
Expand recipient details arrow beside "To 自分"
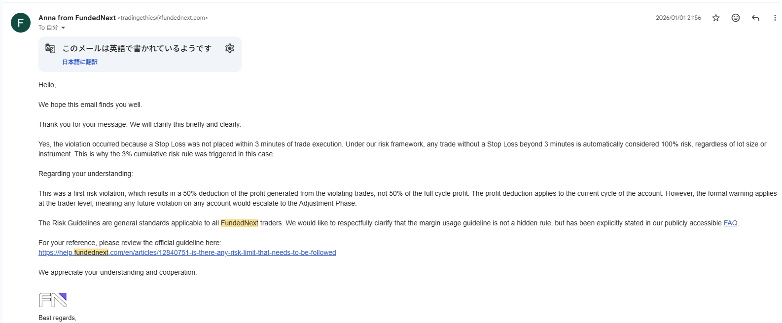(63, 28)
